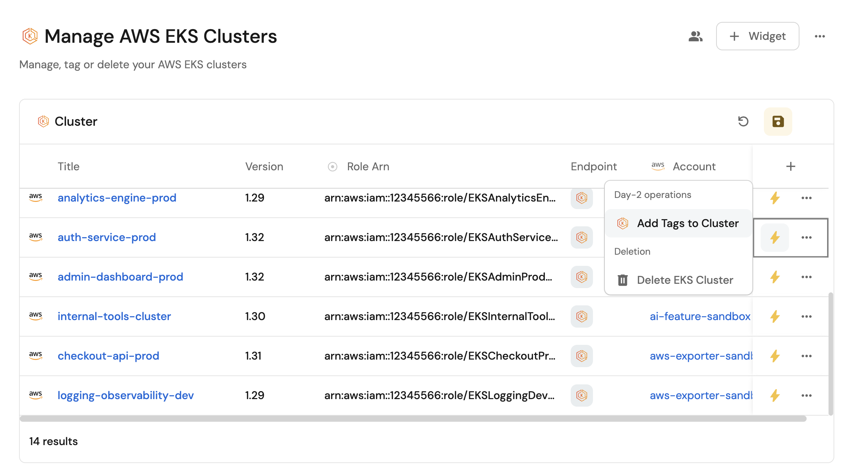Click the save view icon in Cluster header
This screenshot has width=849, height=467.
click(x=778, y=121)
